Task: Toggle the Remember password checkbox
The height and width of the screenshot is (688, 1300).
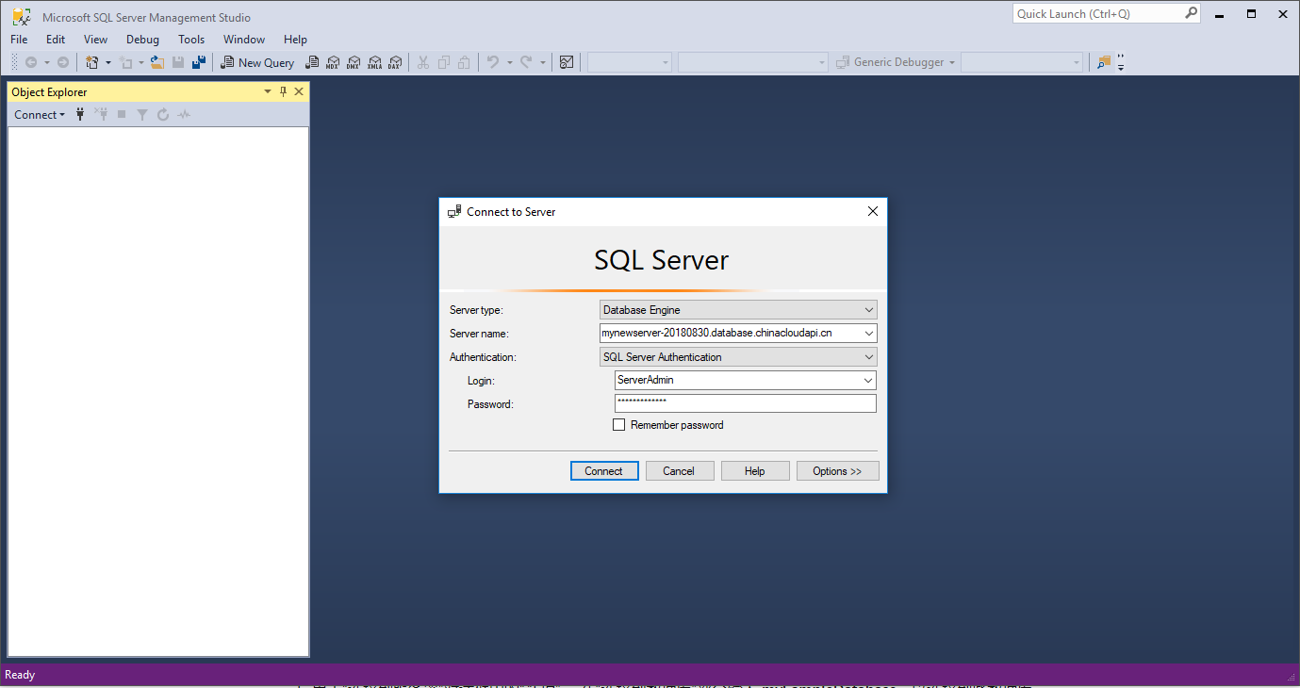Action: point(618,425)
